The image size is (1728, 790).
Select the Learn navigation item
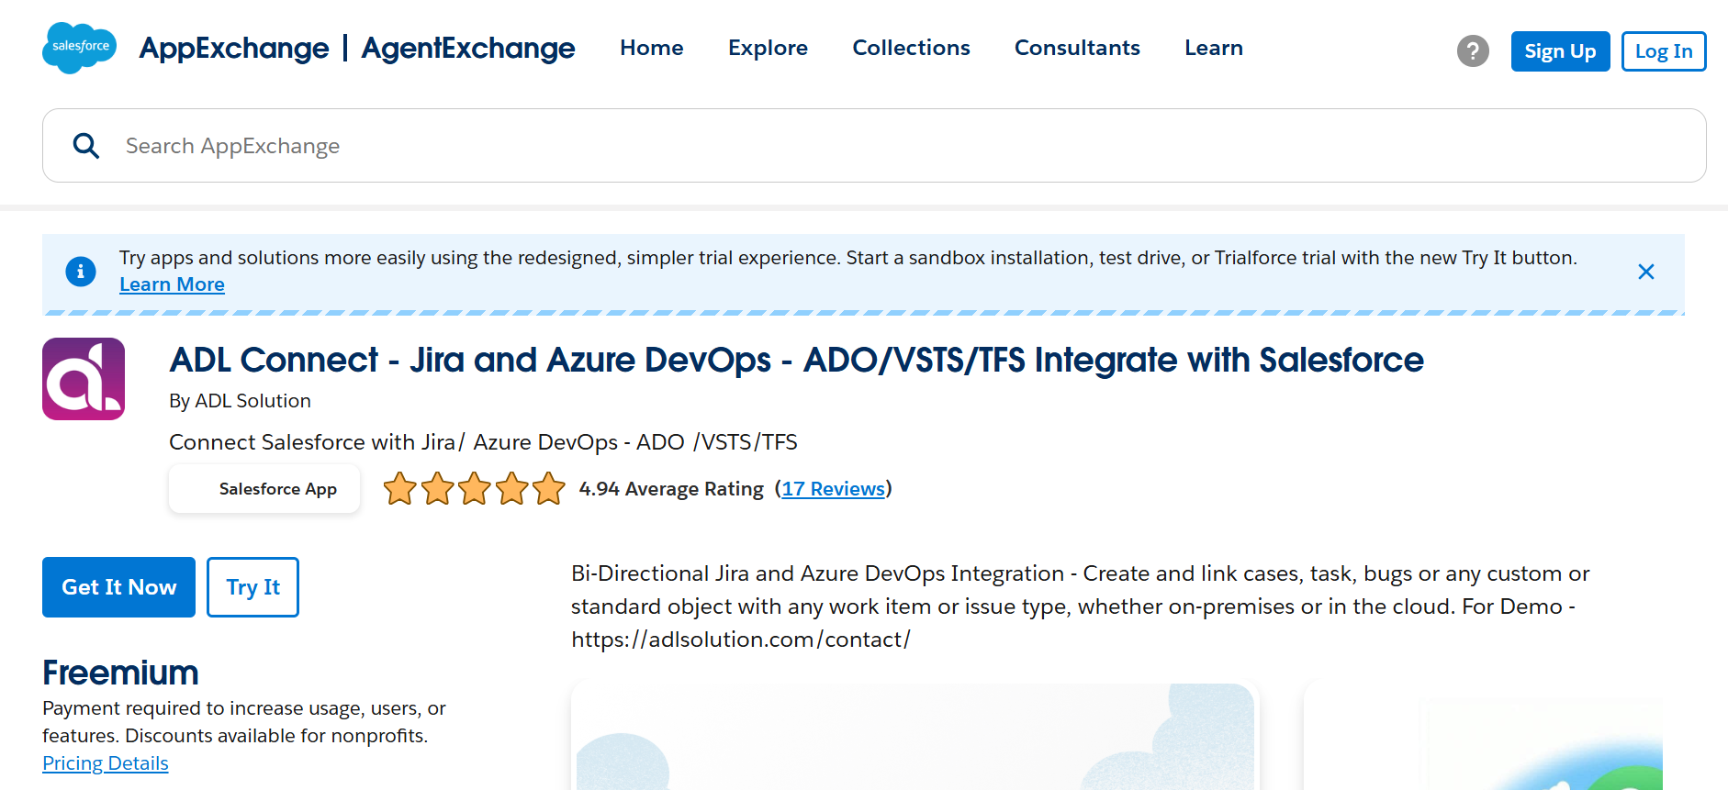tap(1213, 48)
